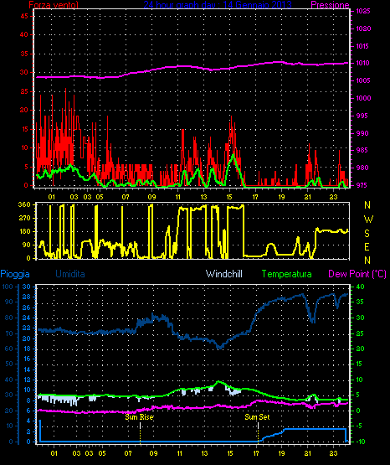Select the 975 pressure axis value
This screenshot has width=390, height=465.
362,185
